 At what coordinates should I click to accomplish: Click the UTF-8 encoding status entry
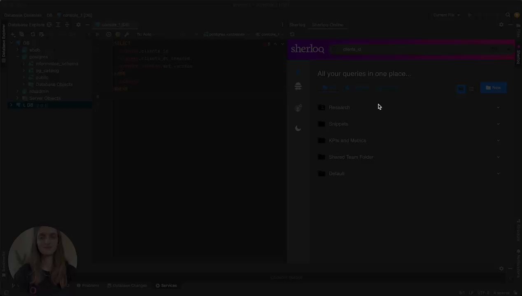[x=483, y=293]
